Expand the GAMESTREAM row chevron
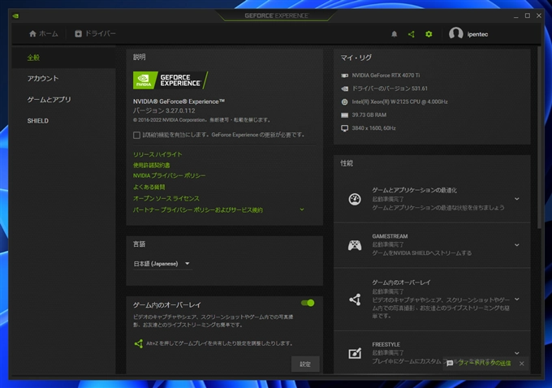 [x=517, y=245]
